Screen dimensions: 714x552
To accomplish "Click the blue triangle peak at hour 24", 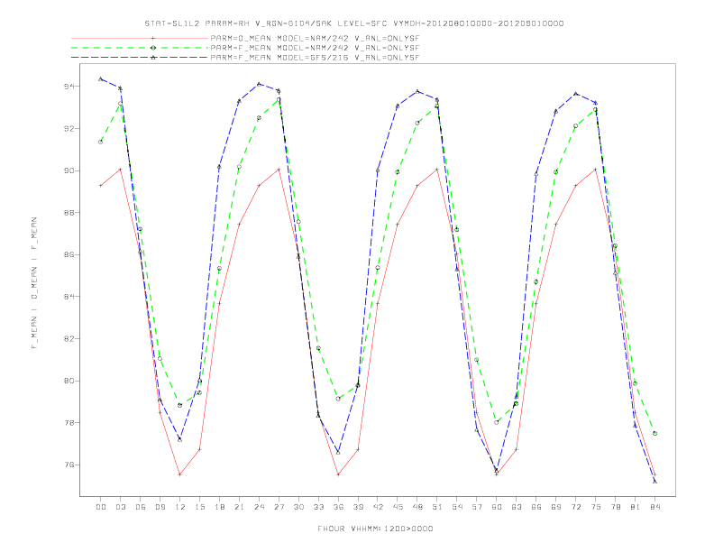I will click(259, 84).
